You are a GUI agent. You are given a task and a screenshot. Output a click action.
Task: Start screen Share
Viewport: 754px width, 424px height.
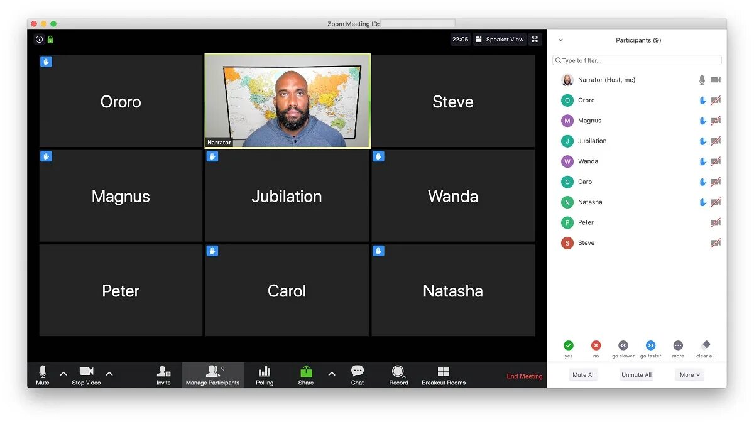pos(306,375)
